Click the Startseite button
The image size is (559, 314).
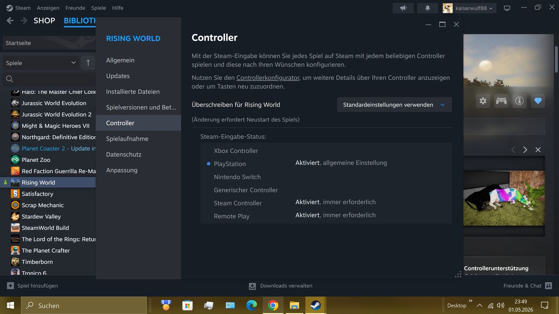tap(49, 43)
